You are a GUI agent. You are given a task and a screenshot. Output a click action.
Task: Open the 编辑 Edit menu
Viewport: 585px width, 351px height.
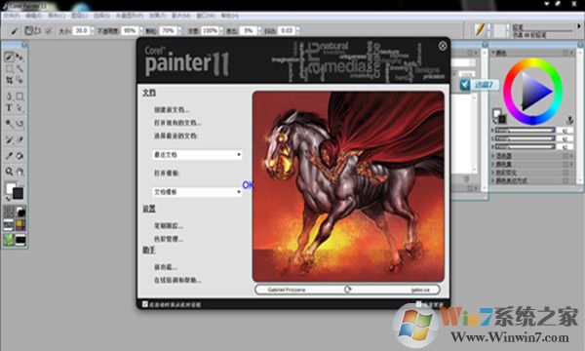click(34, 16)
